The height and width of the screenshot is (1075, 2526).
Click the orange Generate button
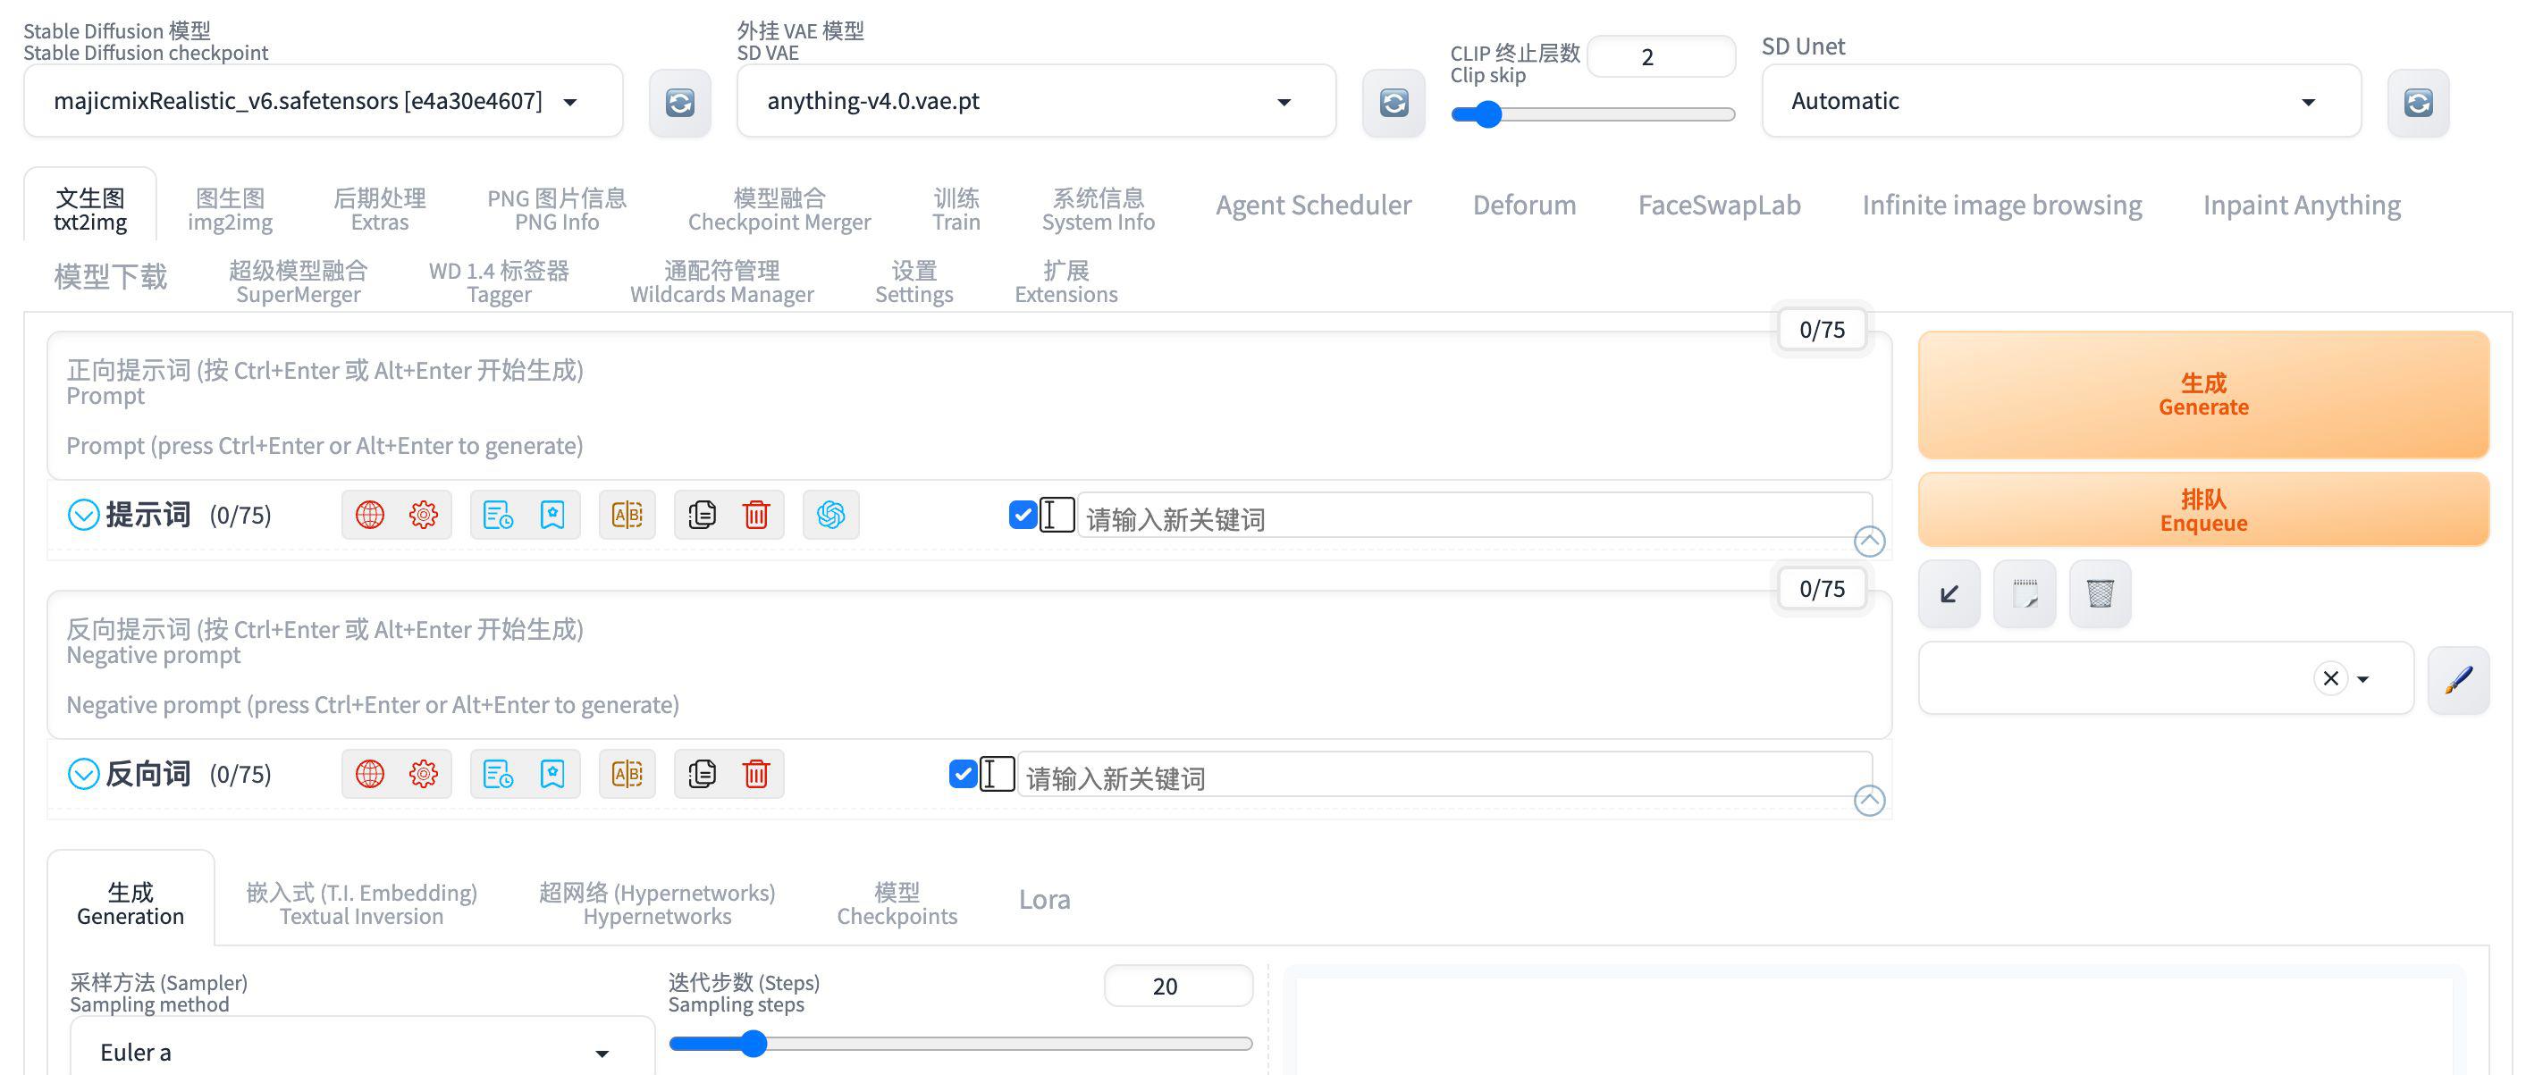click(x=2202, y=394)
